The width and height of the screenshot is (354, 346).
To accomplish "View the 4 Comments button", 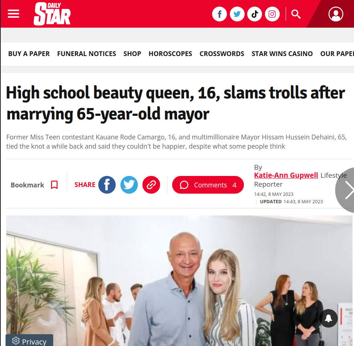I will point(208,185).
